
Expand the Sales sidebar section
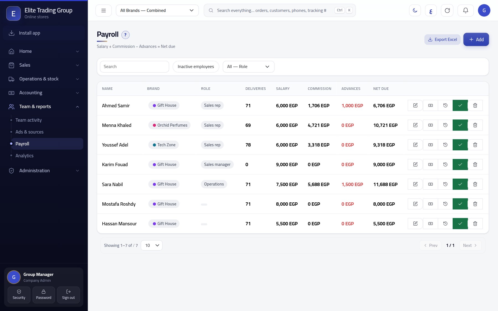44,65
